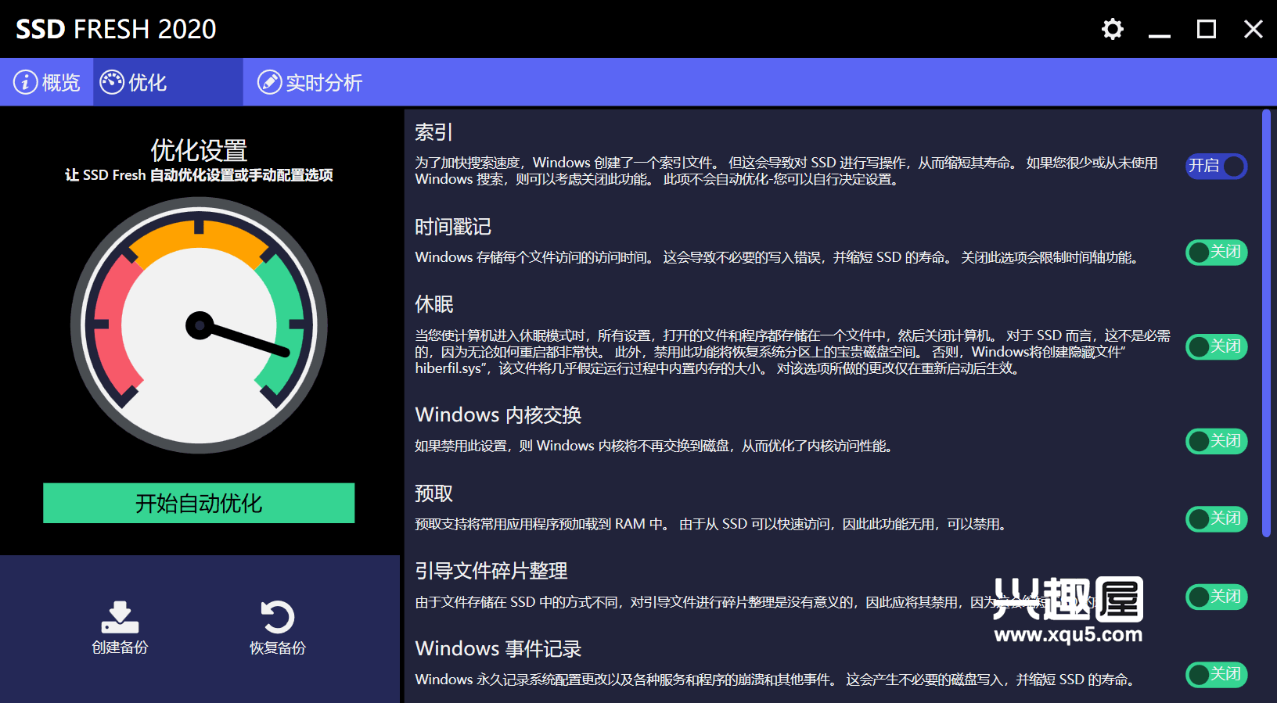Viewport: 1277px width, 703px height.
Task: Close the SSD Fresh window
Action: tap(1254, 30)
